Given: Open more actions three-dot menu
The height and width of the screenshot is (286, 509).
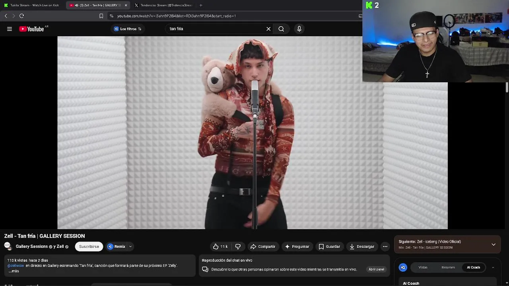Looking at the screenshot, I should [x=385, y=247].
